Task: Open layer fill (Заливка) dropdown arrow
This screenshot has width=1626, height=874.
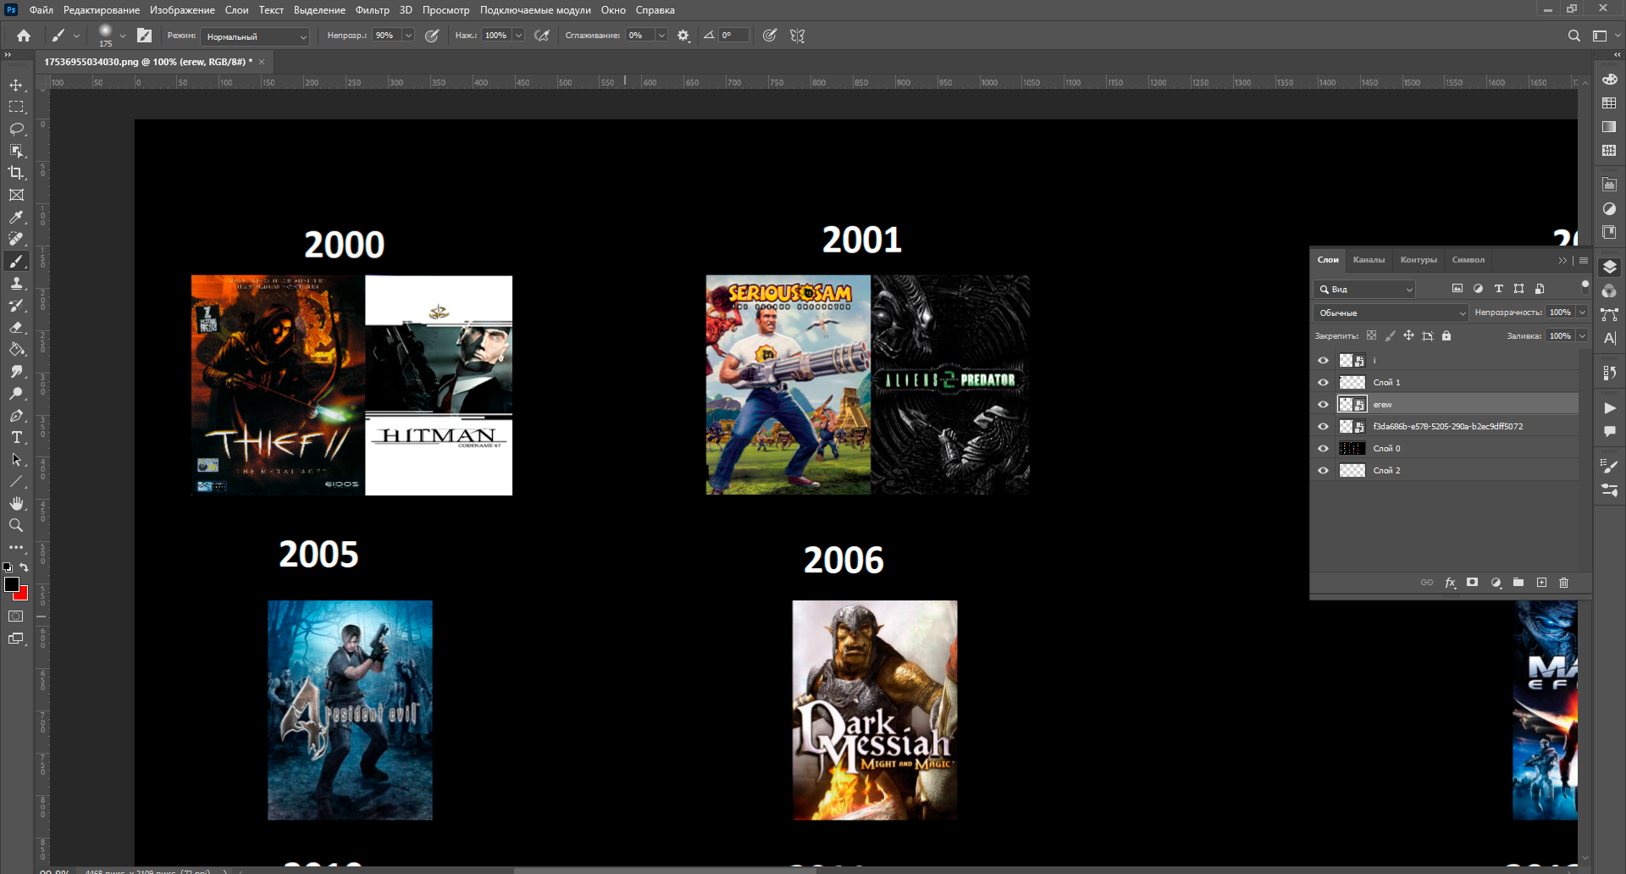Action: [x=1582, y=336]
